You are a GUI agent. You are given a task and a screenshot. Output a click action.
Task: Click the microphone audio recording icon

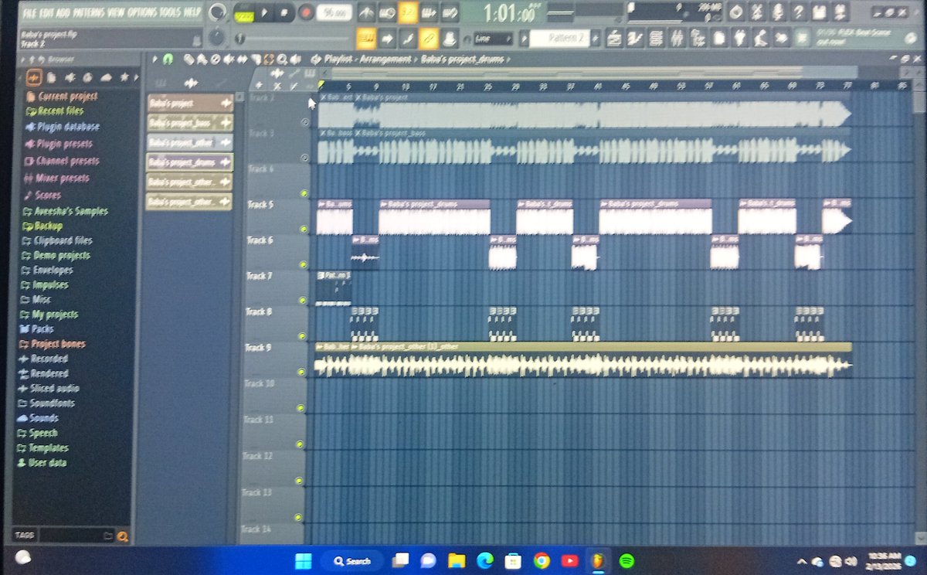pos(778,12)
